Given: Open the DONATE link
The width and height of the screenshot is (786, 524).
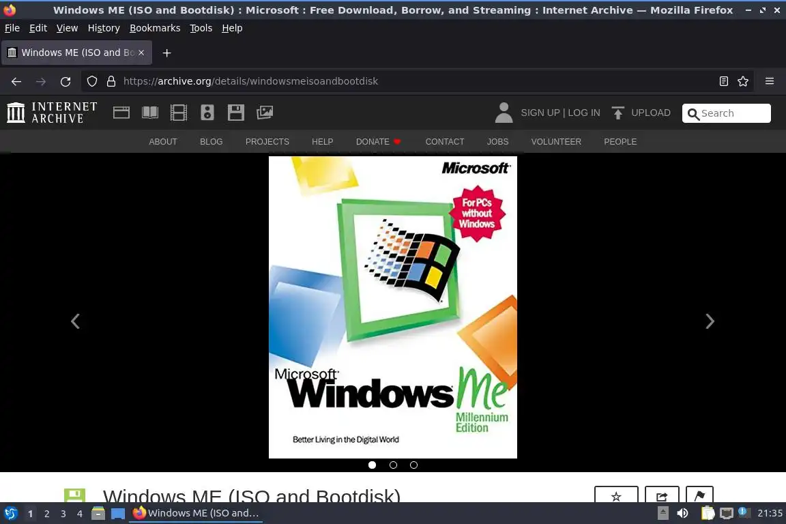Looking at the screenshot, I should (x=378, y=142).
